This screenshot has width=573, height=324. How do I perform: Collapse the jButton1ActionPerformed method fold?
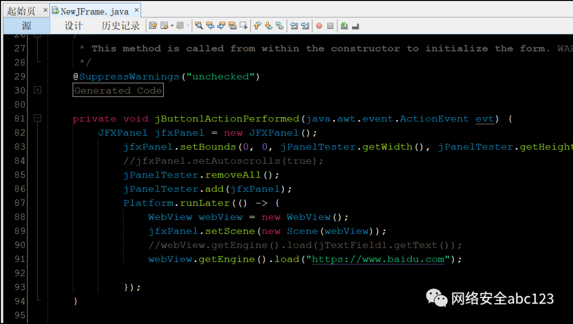pos(37,118)
